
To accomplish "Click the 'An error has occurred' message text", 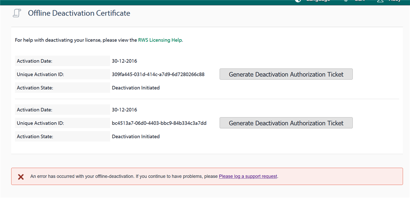I will tap(154, 176).
